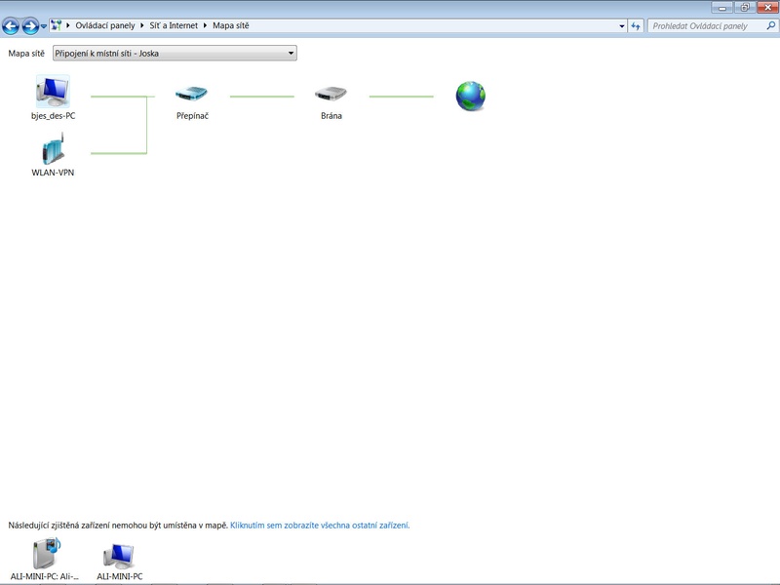Open the ALI-MINI-PC media device icon

pos(45,553)
